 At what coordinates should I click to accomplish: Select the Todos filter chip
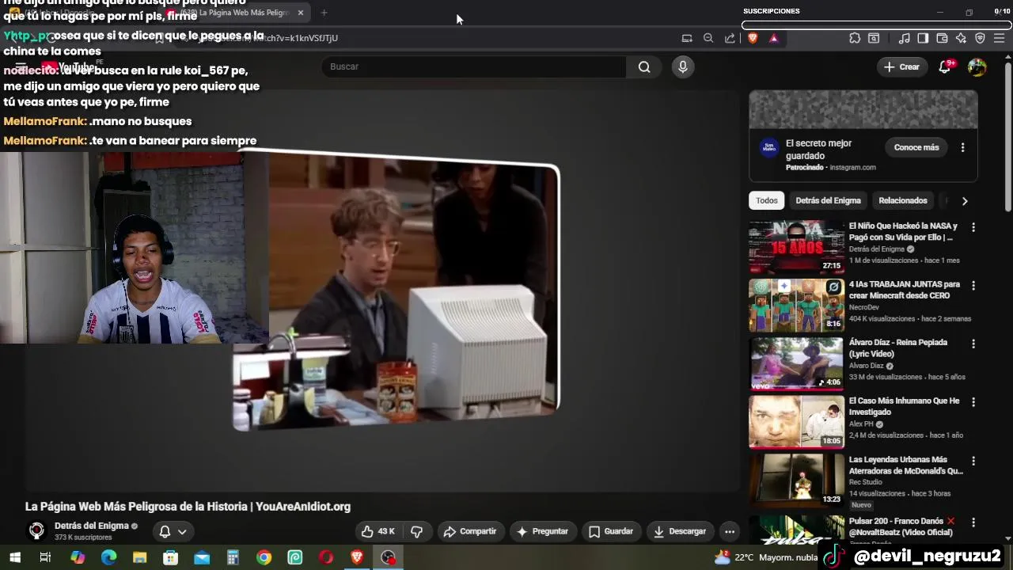click(766, 200)
